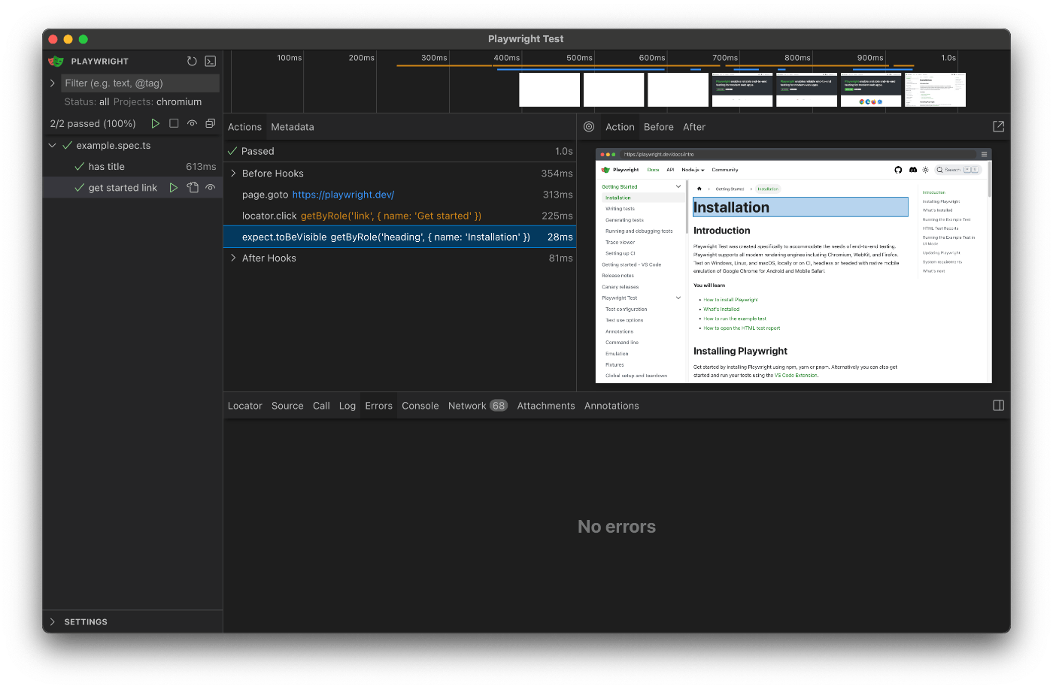Viewport: 1053px width, 689px height.
Task: Select the After snapshot tab
Action: click(x=694, y=127)
